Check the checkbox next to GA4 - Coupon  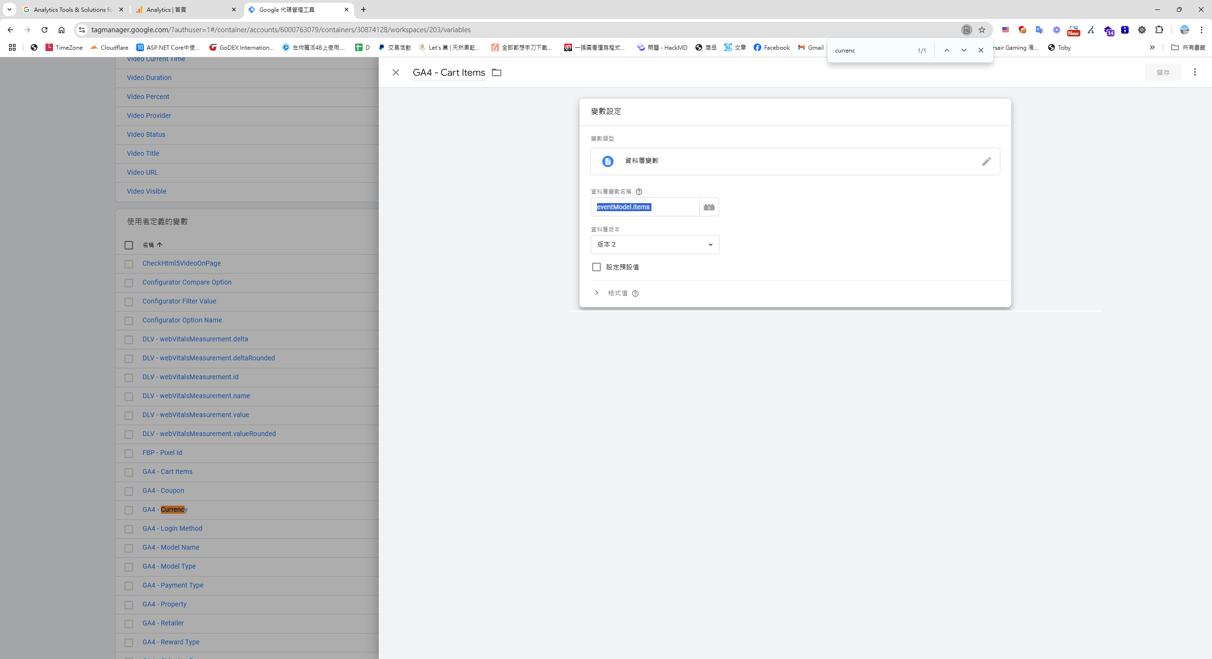click(x=129, y=491)
